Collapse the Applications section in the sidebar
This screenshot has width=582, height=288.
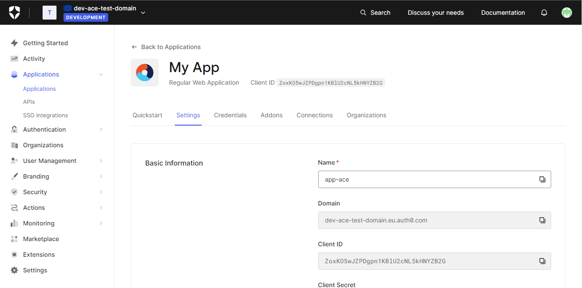coord(101,74)
